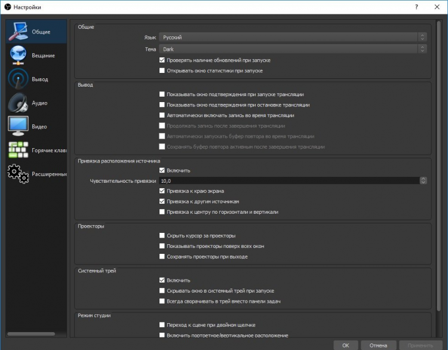Click the question mark help button
Screen dimensions: 448x350
pyautogui.click(x=416, y=7)
